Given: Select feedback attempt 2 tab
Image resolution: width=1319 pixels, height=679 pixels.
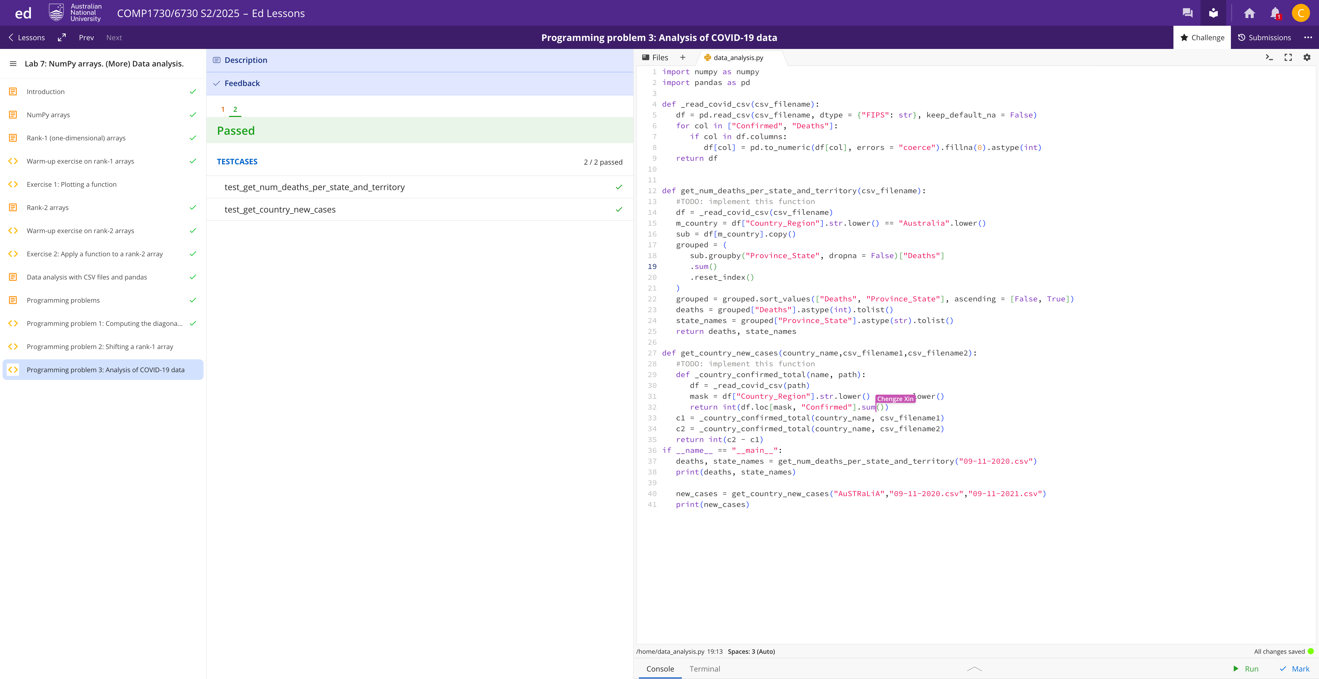Looking at the screenshot, I should [235, 109].
